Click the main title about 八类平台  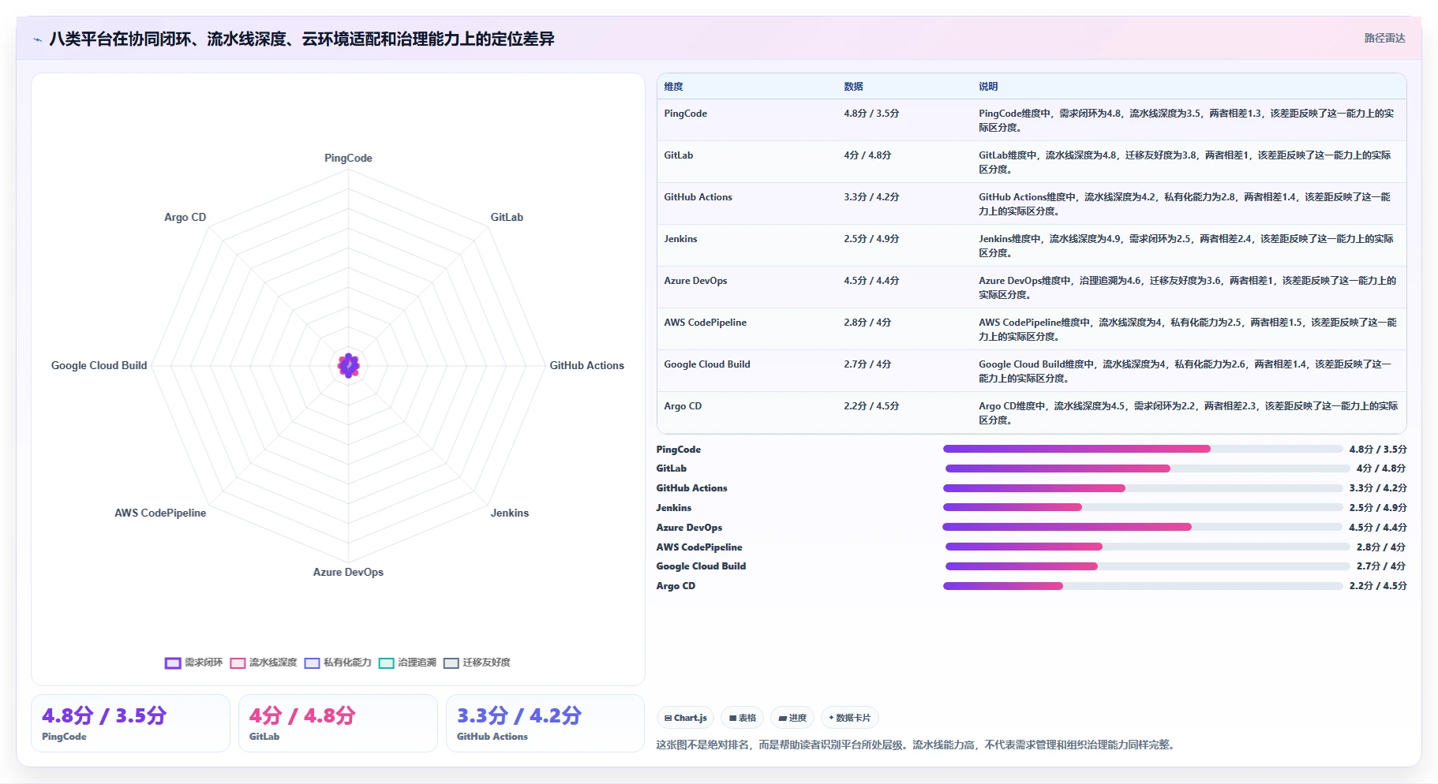coord(301,39)
